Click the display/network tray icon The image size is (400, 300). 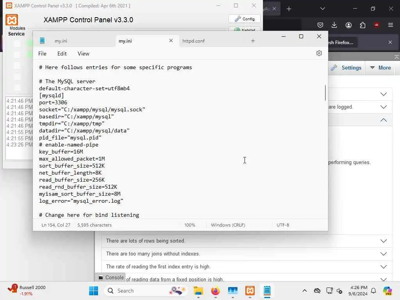(x=329, y=291)
